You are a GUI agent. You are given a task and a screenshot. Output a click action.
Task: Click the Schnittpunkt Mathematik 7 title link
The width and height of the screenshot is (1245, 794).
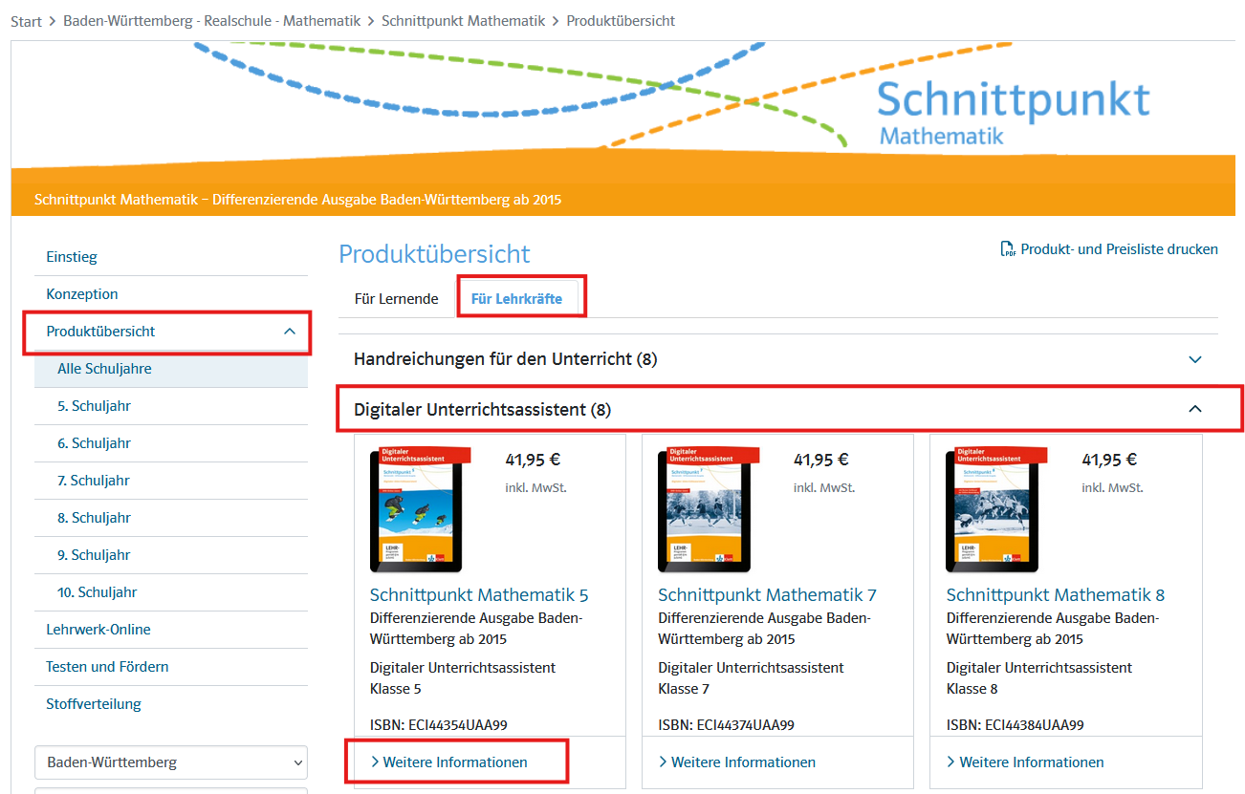click(767, 595)
